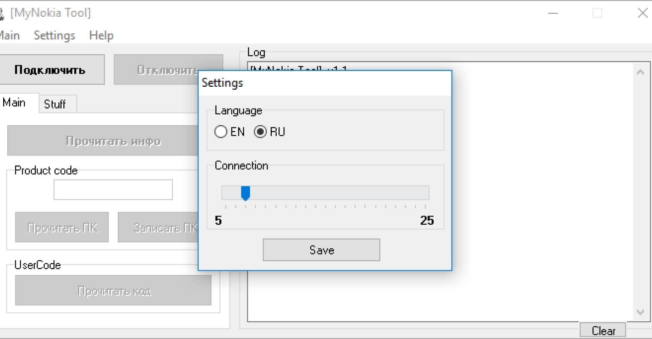Open the Help menu
Screen dimensions: 652x339
click(101, 35)
